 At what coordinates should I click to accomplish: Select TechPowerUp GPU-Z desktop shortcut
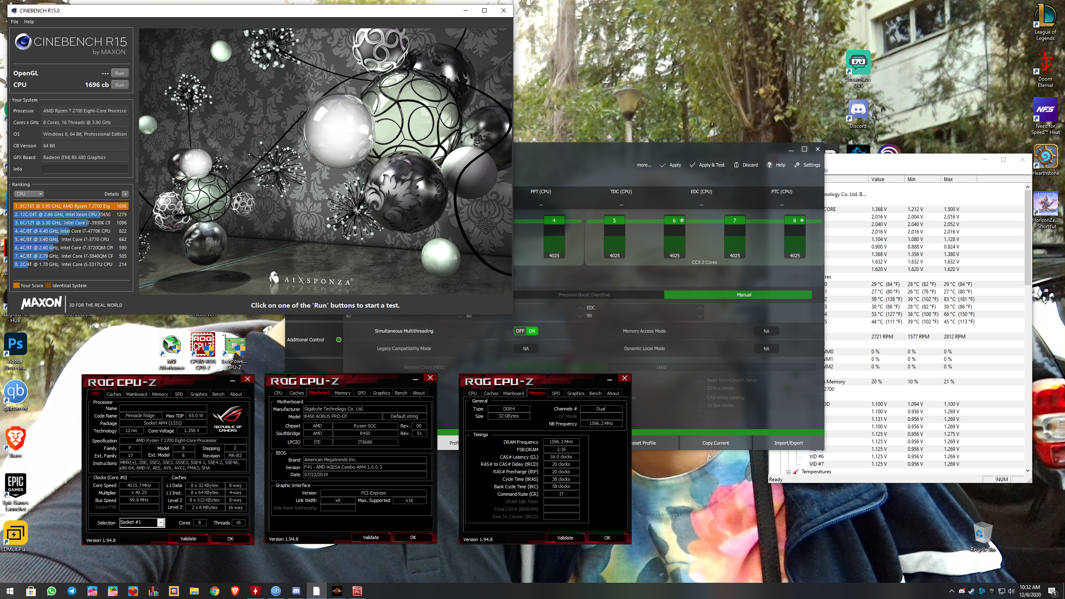(x=234, y=351)
